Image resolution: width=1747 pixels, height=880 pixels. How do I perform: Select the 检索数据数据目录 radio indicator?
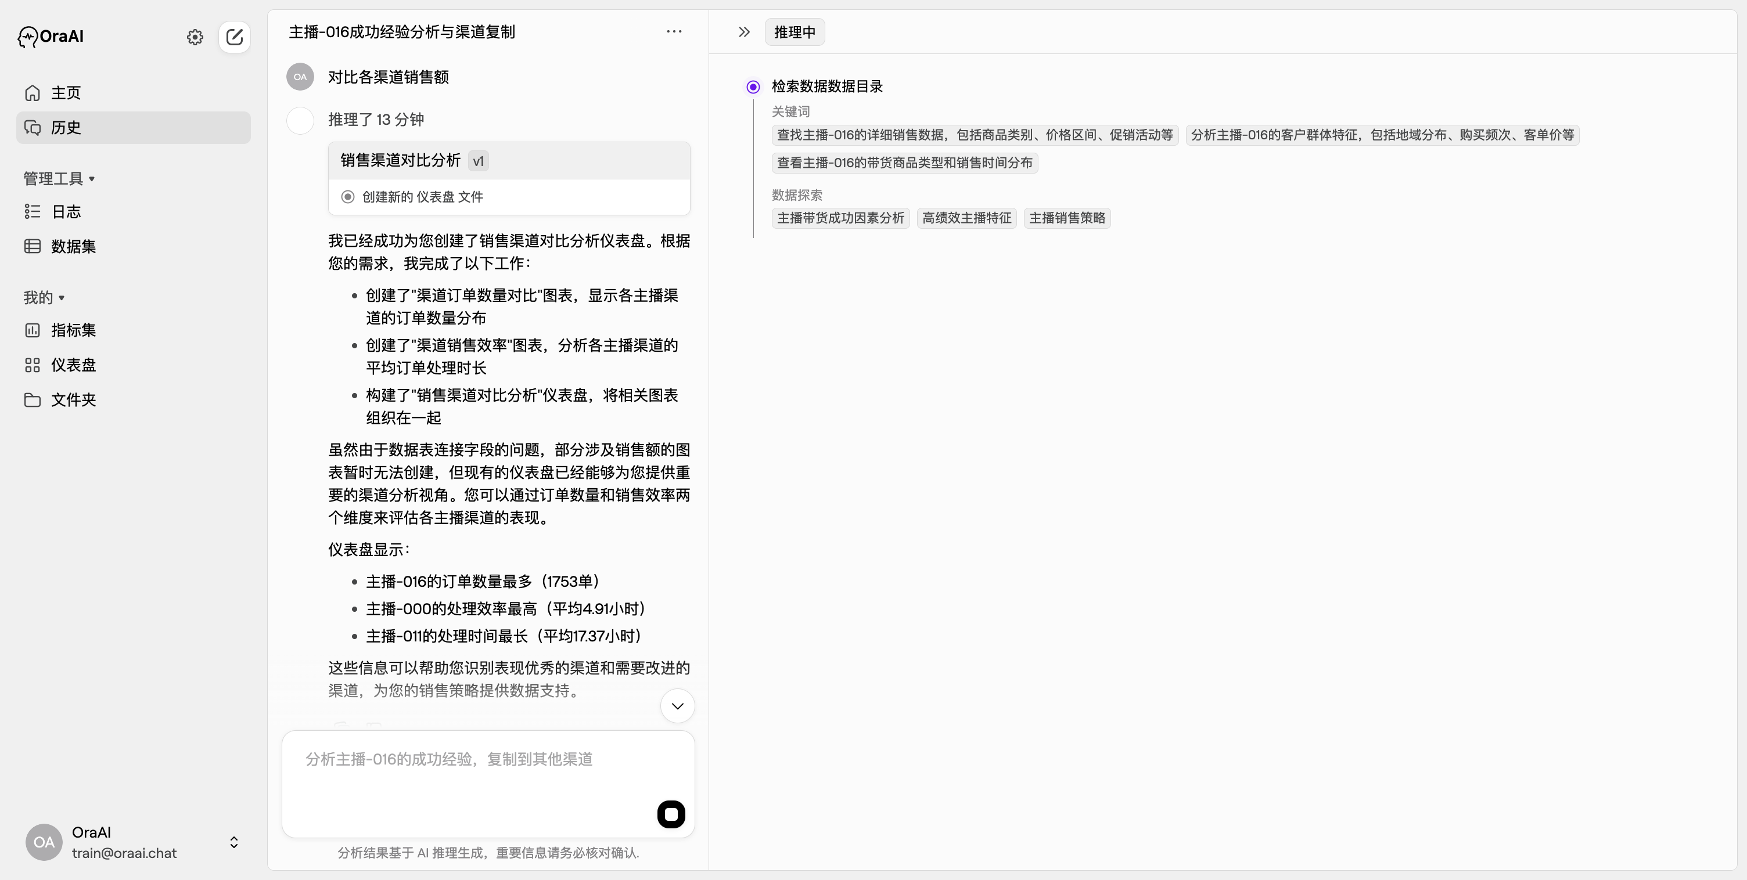[752, 86]
